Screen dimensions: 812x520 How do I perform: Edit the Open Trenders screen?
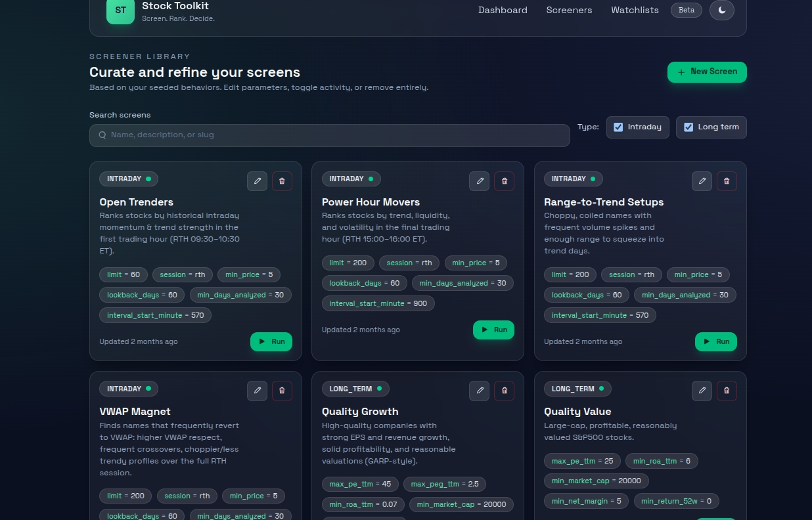click(x=257, y=181)
